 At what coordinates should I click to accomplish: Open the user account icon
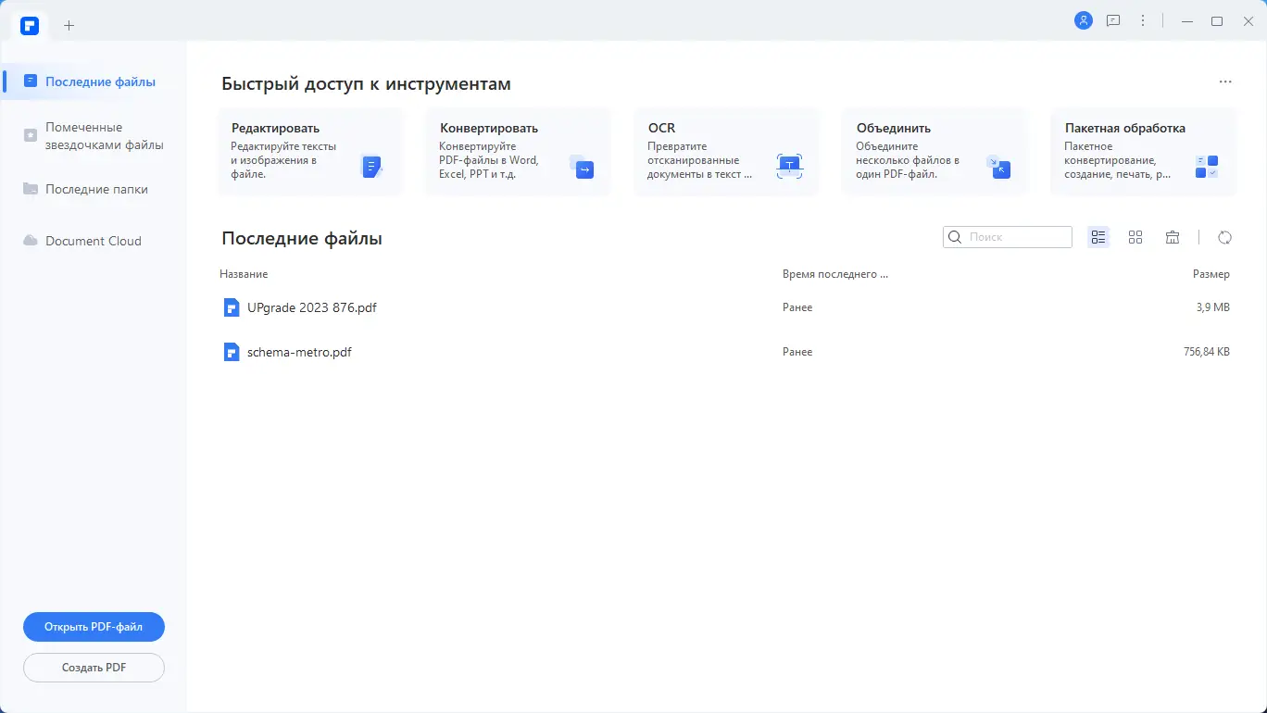coord(1083,19)
